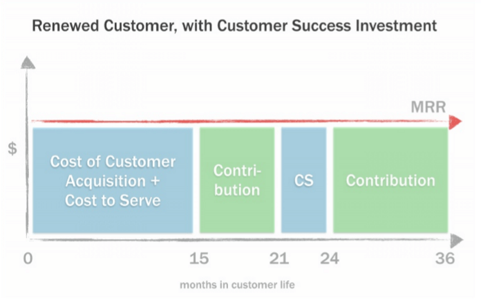The width and height of the screenshot is (481, 302).
Task: Click the months in customer life caption
Action: click(237, 285)
